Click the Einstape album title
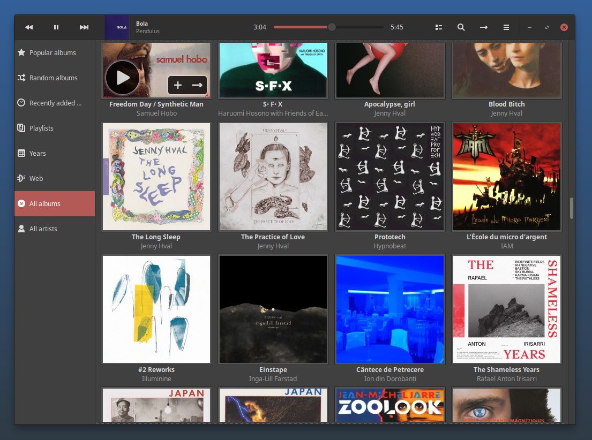The height and width of the screenshot is (440, 592). point(273,369)
